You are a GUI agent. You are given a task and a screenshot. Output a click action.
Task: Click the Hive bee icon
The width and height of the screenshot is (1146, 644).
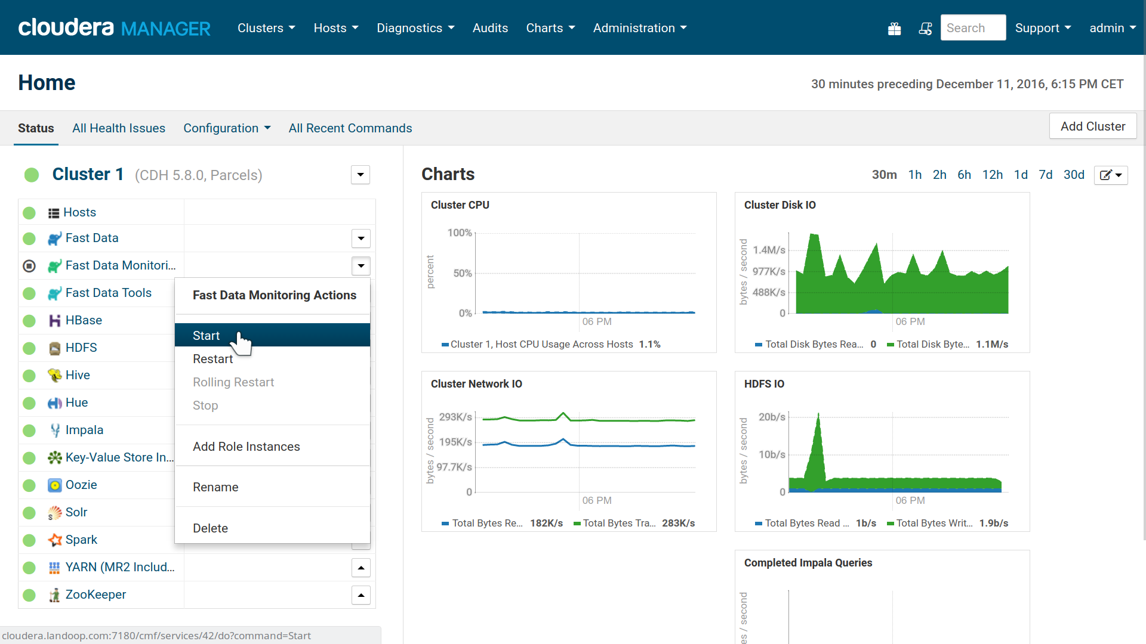pos(54,376)
